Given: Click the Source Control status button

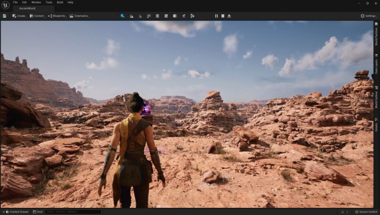Looking at the screenshot, I should [x=366, y=211].
